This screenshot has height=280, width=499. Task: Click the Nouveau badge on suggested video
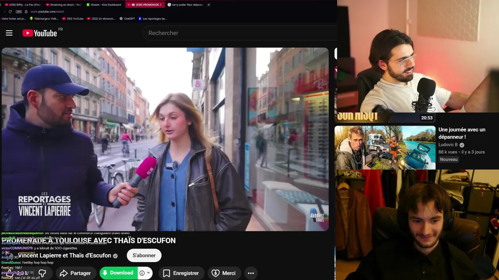pos(449,159)
